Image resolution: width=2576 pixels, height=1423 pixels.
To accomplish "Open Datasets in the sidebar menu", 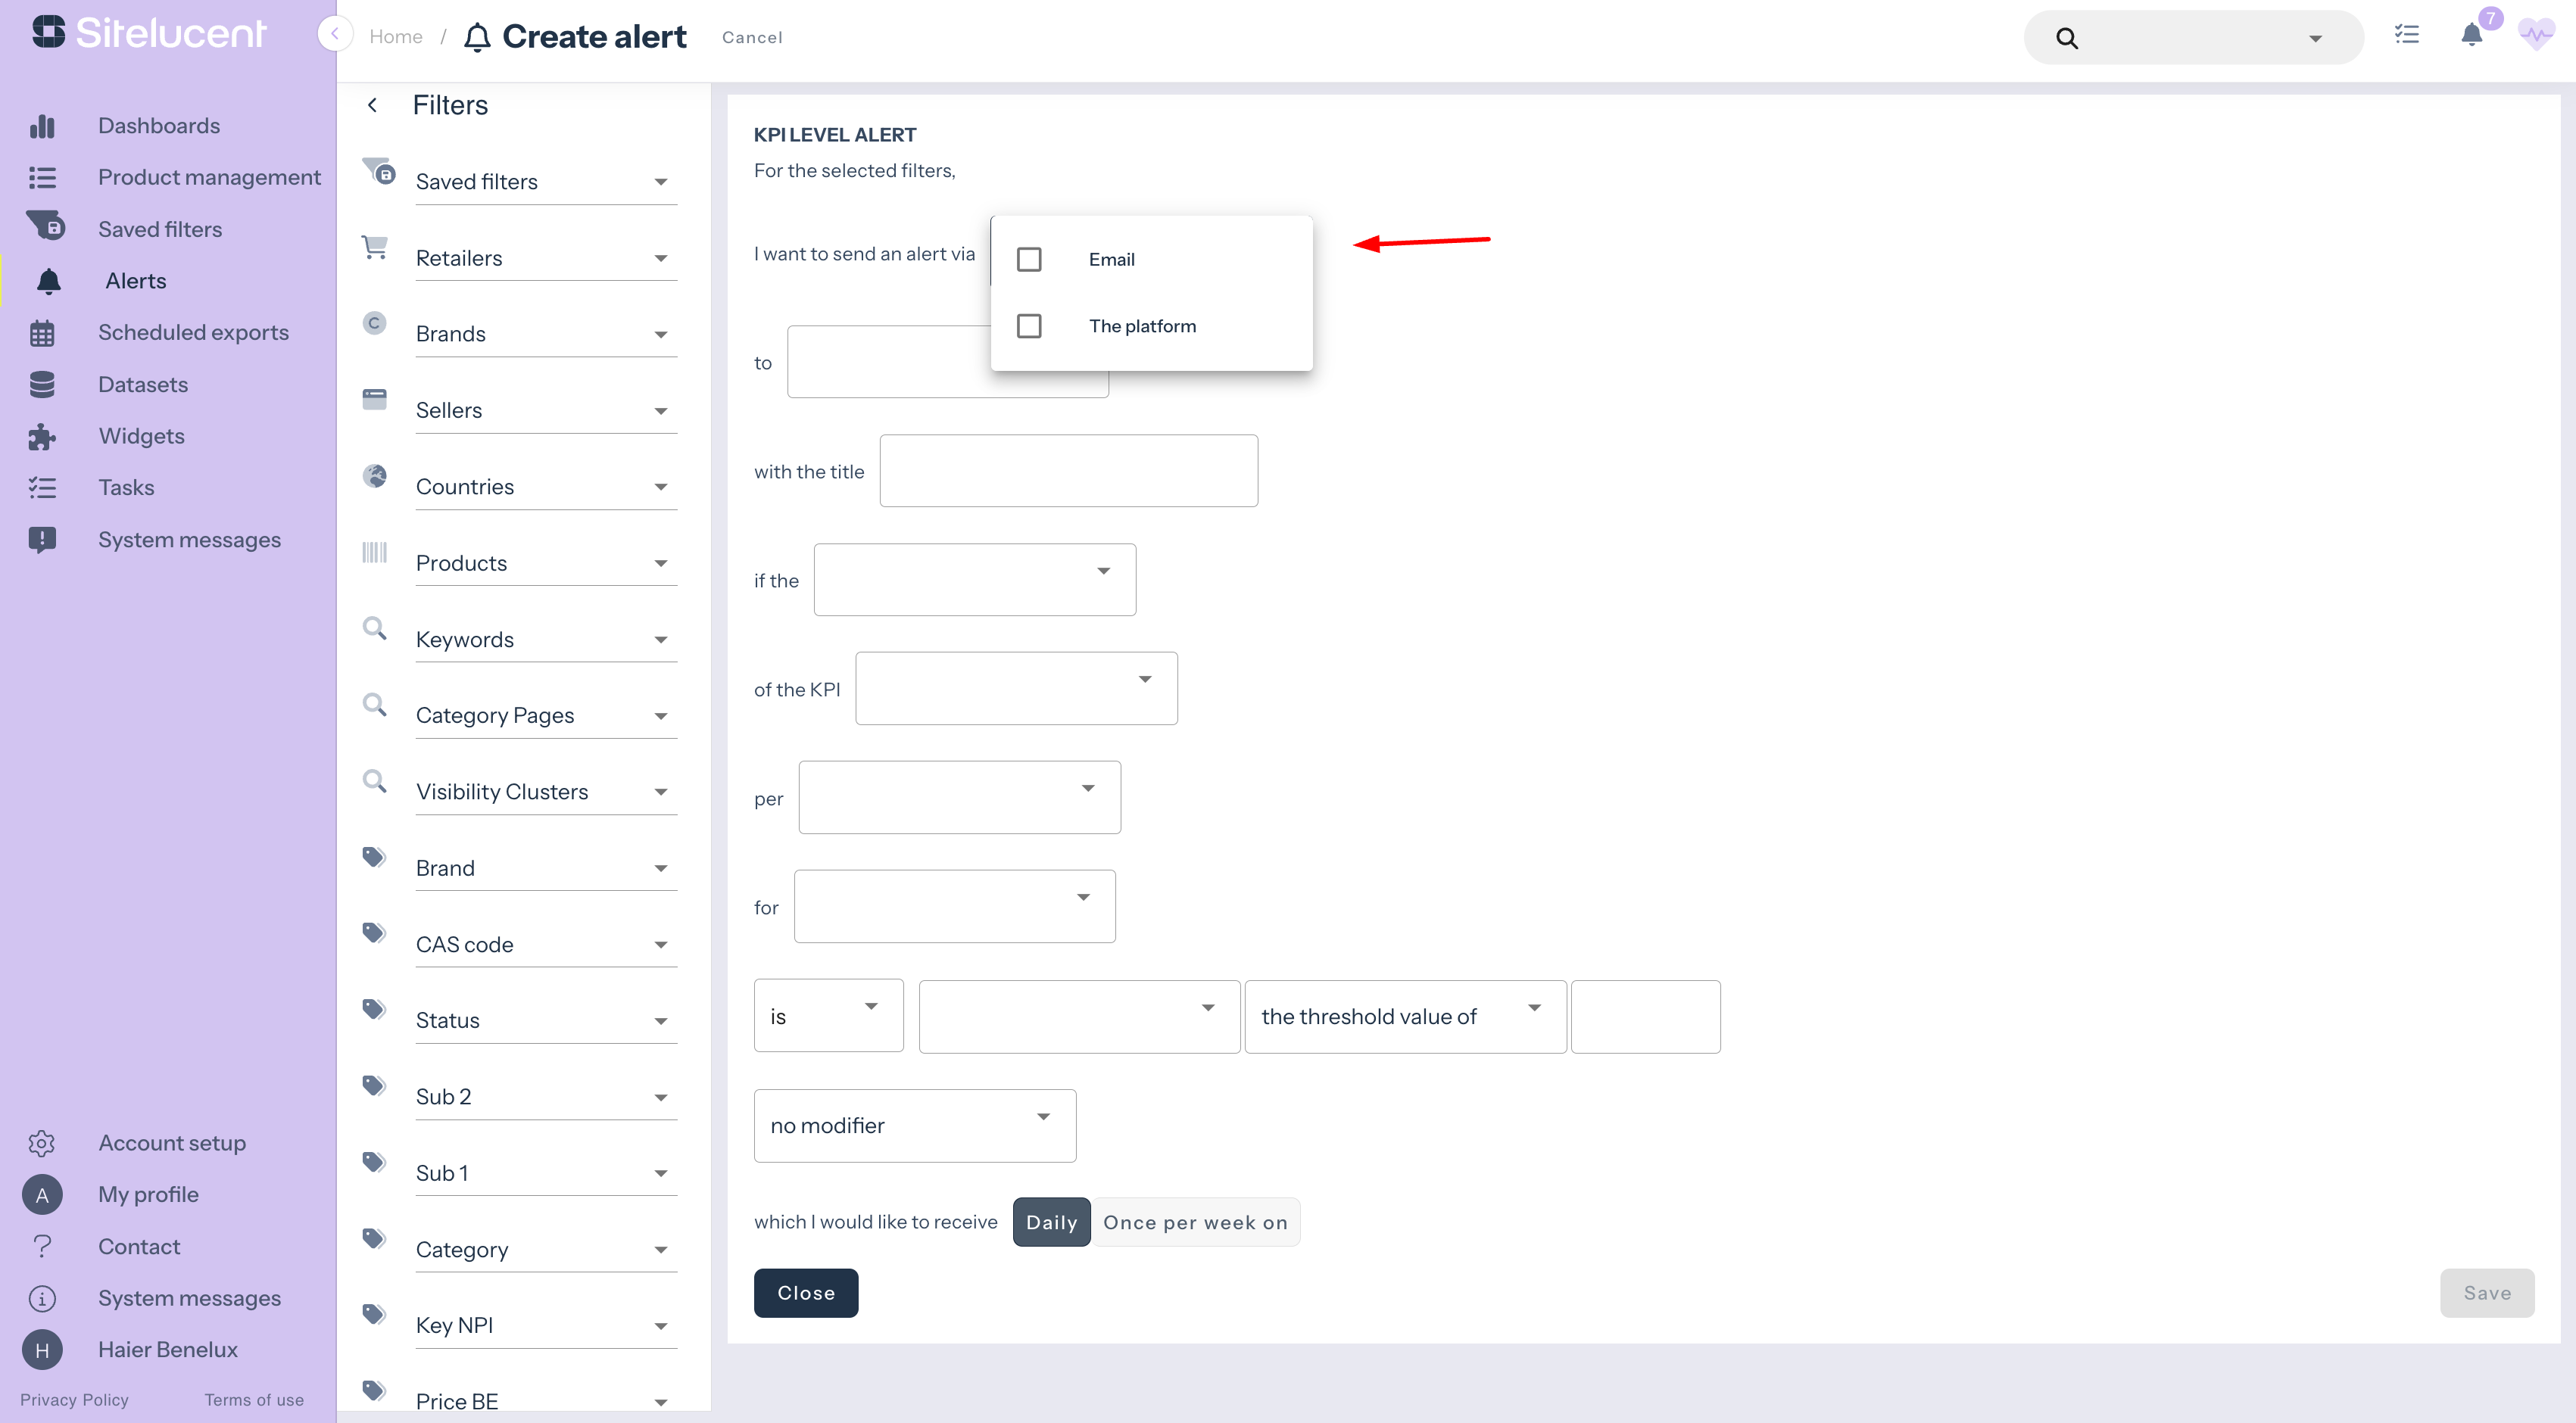I will tap(142, 385).
